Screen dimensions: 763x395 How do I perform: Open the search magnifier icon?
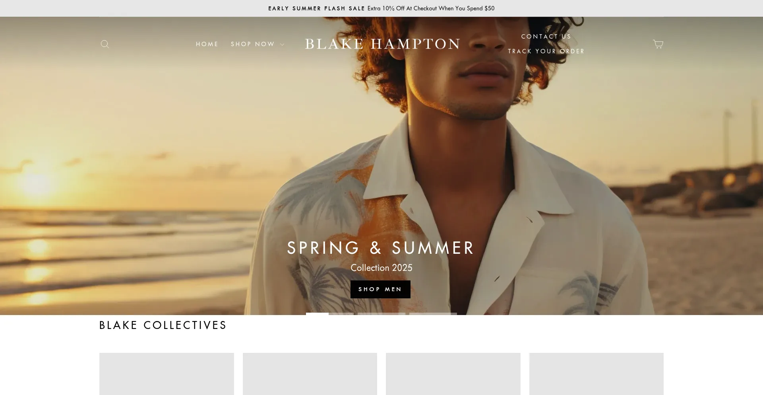click(105, 44)
